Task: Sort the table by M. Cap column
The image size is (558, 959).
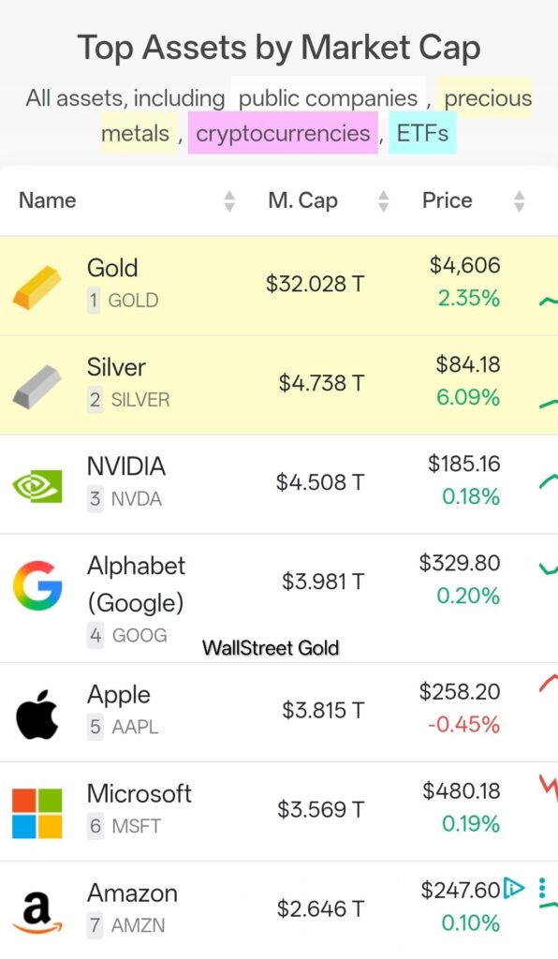Action: (383, 199)
